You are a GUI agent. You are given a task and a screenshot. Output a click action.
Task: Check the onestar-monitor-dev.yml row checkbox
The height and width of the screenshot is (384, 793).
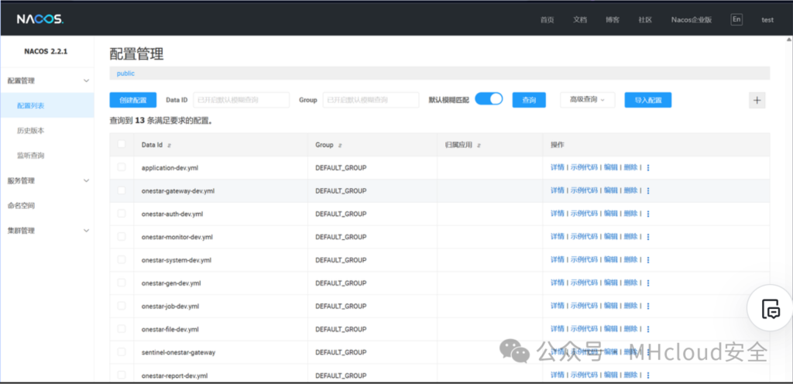(122, 236)
